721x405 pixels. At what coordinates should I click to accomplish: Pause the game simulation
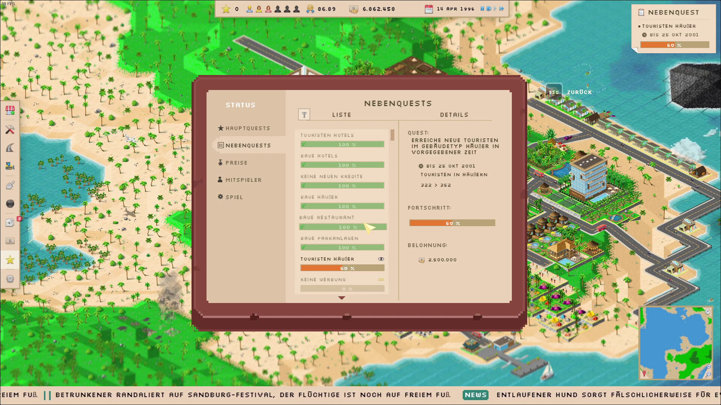(x=483, y=9)
